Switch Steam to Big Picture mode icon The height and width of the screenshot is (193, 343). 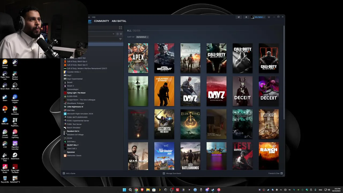(x=269, y=17)
